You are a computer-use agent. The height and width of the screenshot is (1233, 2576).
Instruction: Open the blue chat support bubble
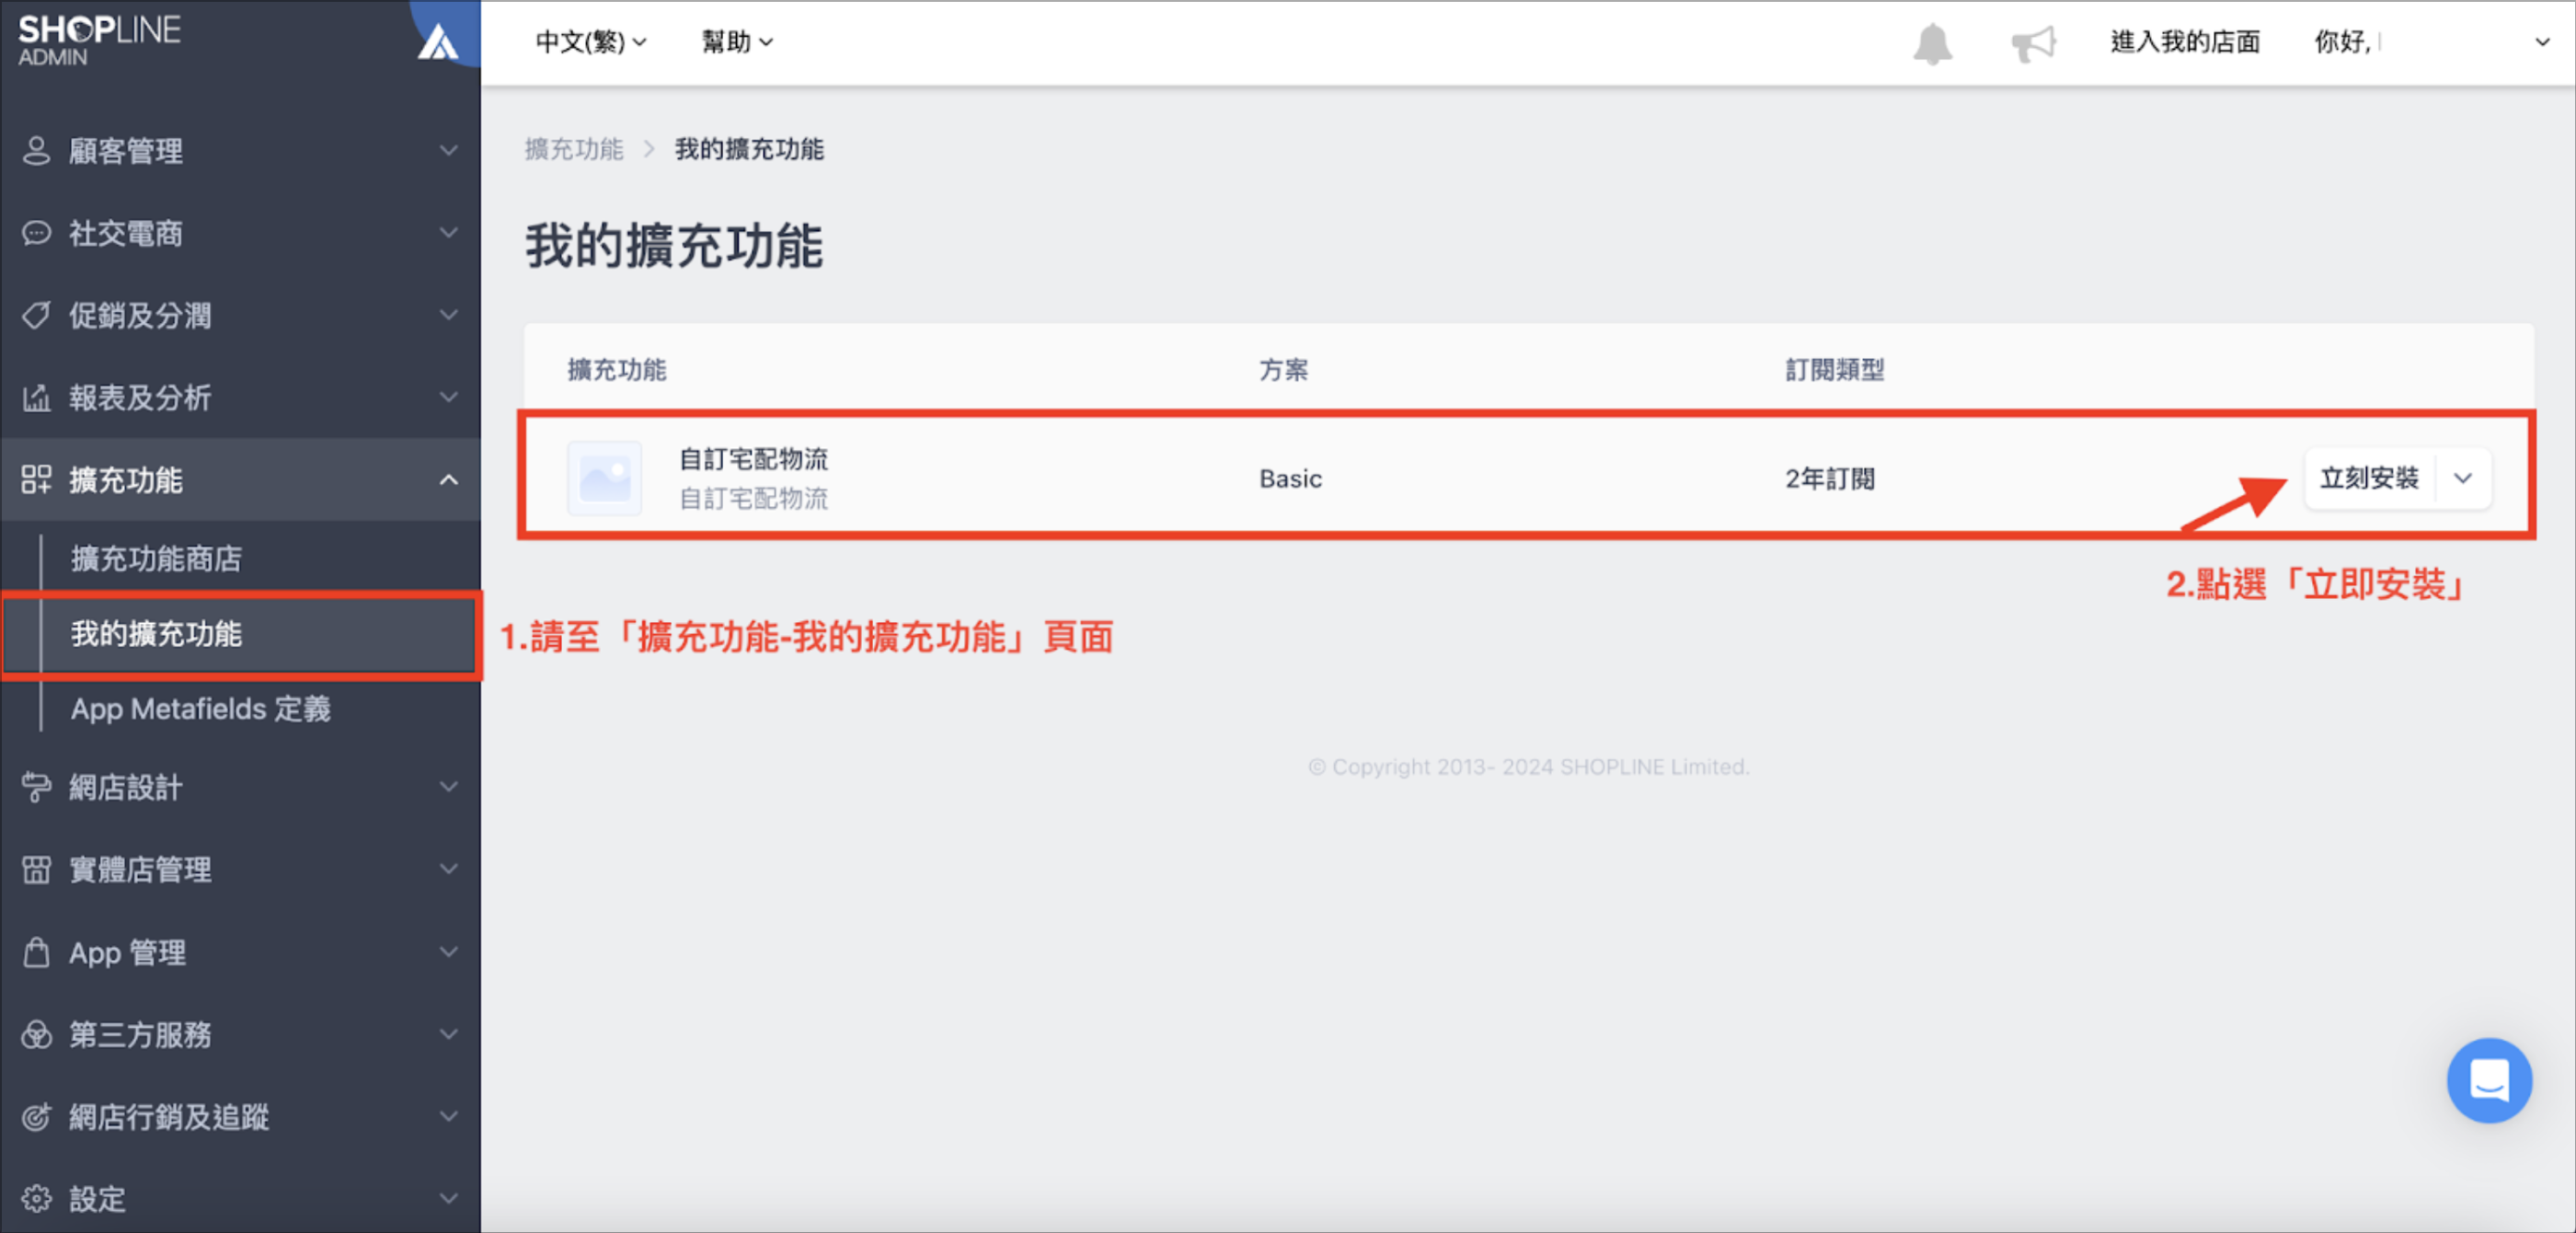tap(2488, 1079)
